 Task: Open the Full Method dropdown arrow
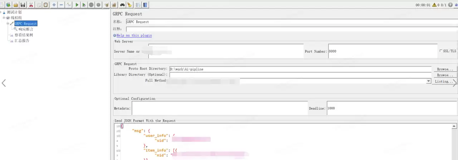point(428,81)
